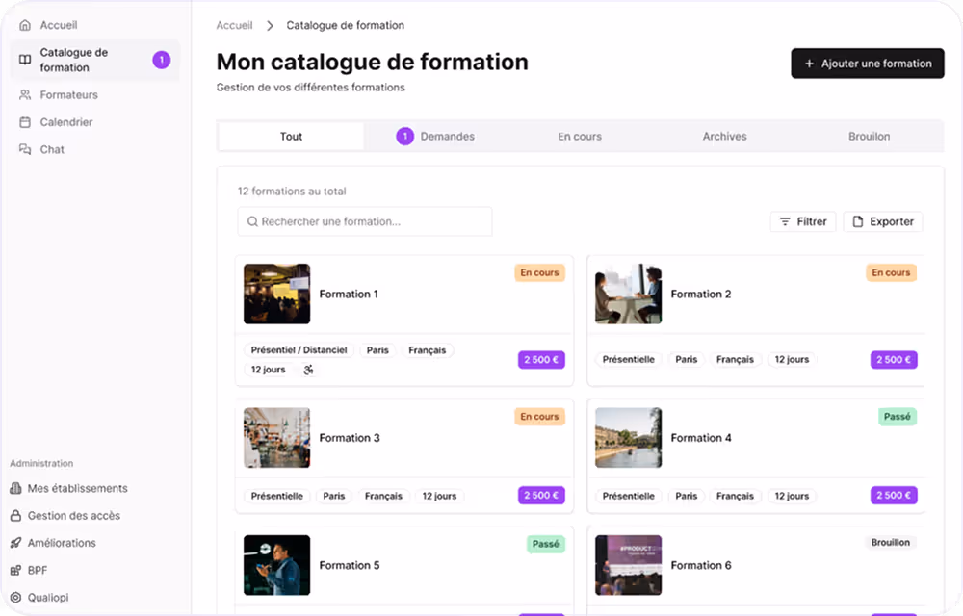Image resolution: width=963 pixels, height=616 pixels.
Task: Open Formation 3 thumbnail image
Action: click(277, 438)
